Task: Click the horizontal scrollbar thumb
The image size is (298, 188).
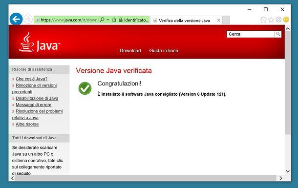Action: pyautogui.click(x=146, y=178)
